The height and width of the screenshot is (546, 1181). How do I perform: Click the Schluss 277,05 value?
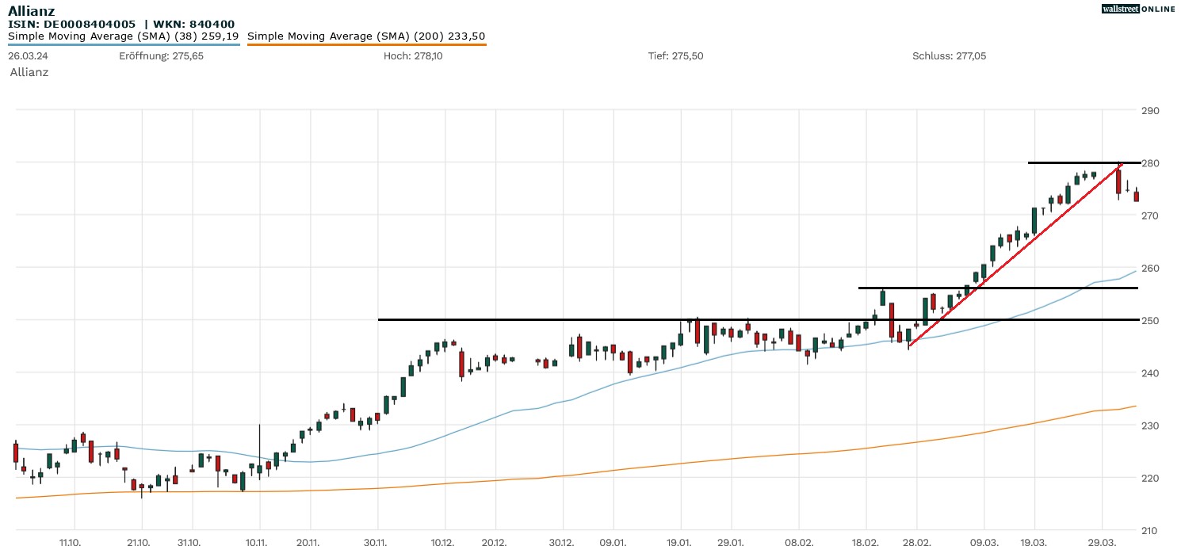949,56
